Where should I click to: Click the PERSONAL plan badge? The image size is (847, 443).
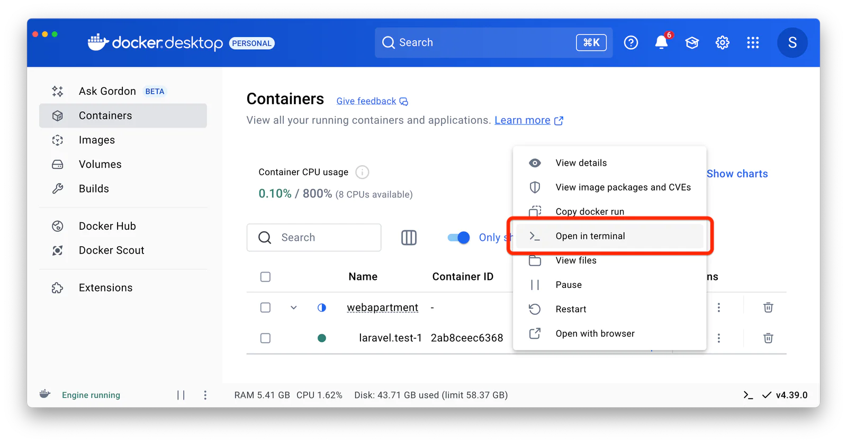[252, 43]
